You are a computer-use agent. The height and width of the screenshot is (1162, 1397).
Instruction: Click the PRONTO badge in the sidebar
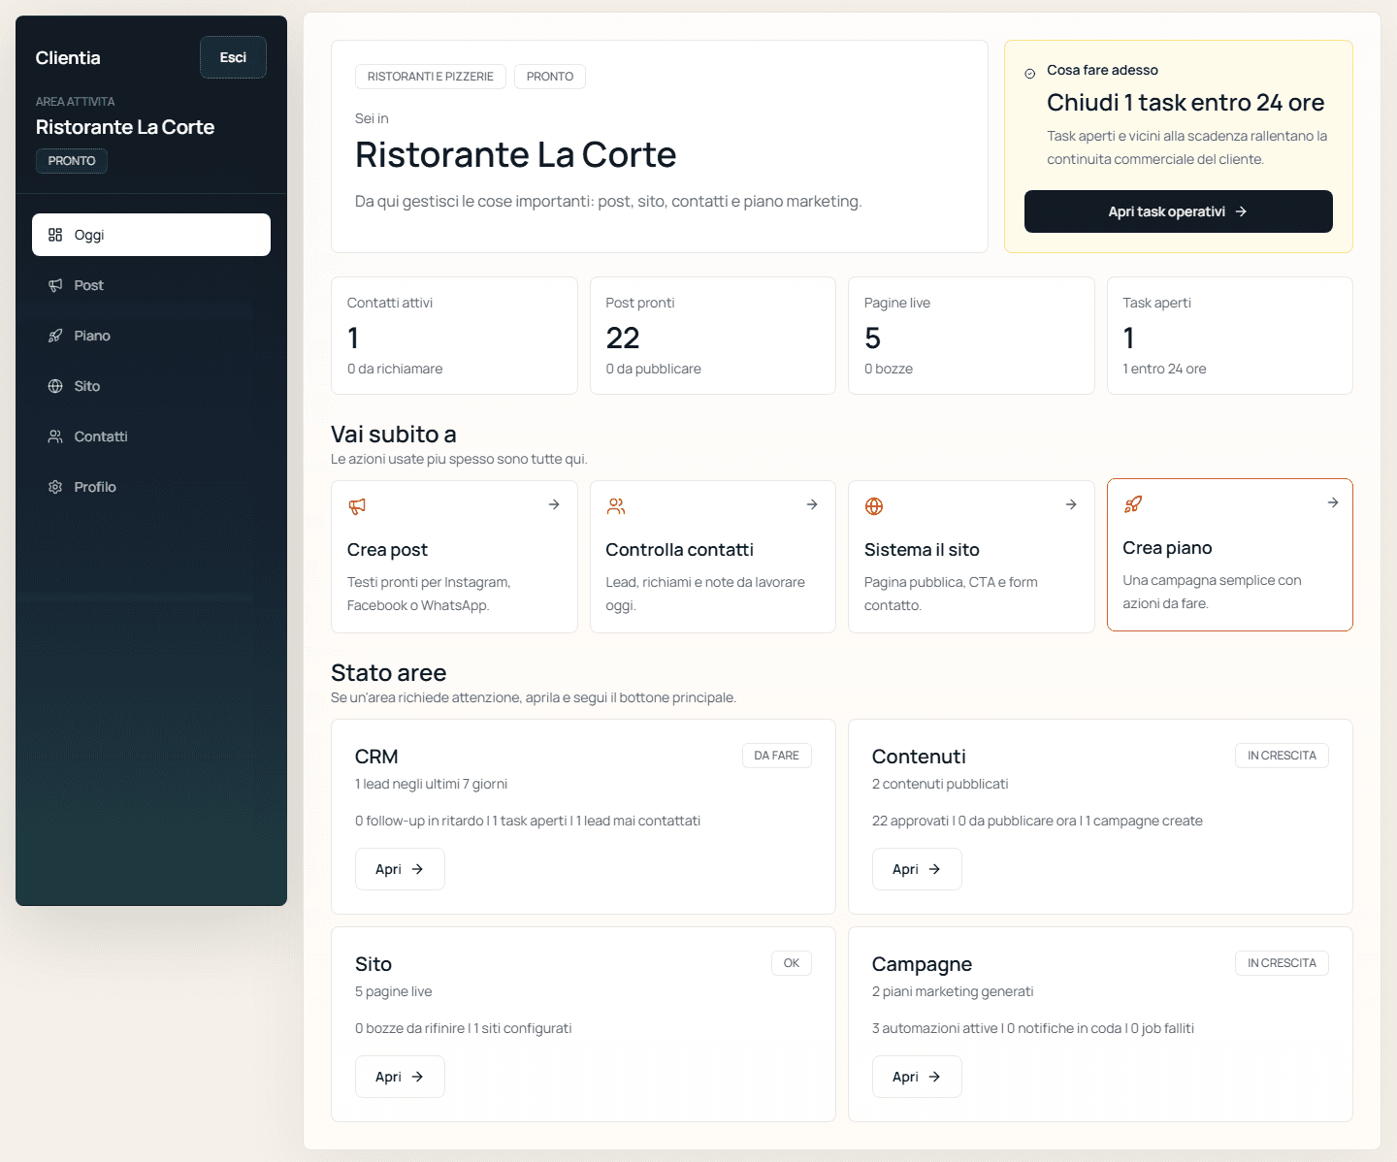coord(72,161)
